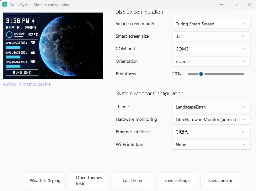Click the Ethernet interface label
Viewport: 256px width, 191px height.
pyautogui.click(x=133, y=132)
